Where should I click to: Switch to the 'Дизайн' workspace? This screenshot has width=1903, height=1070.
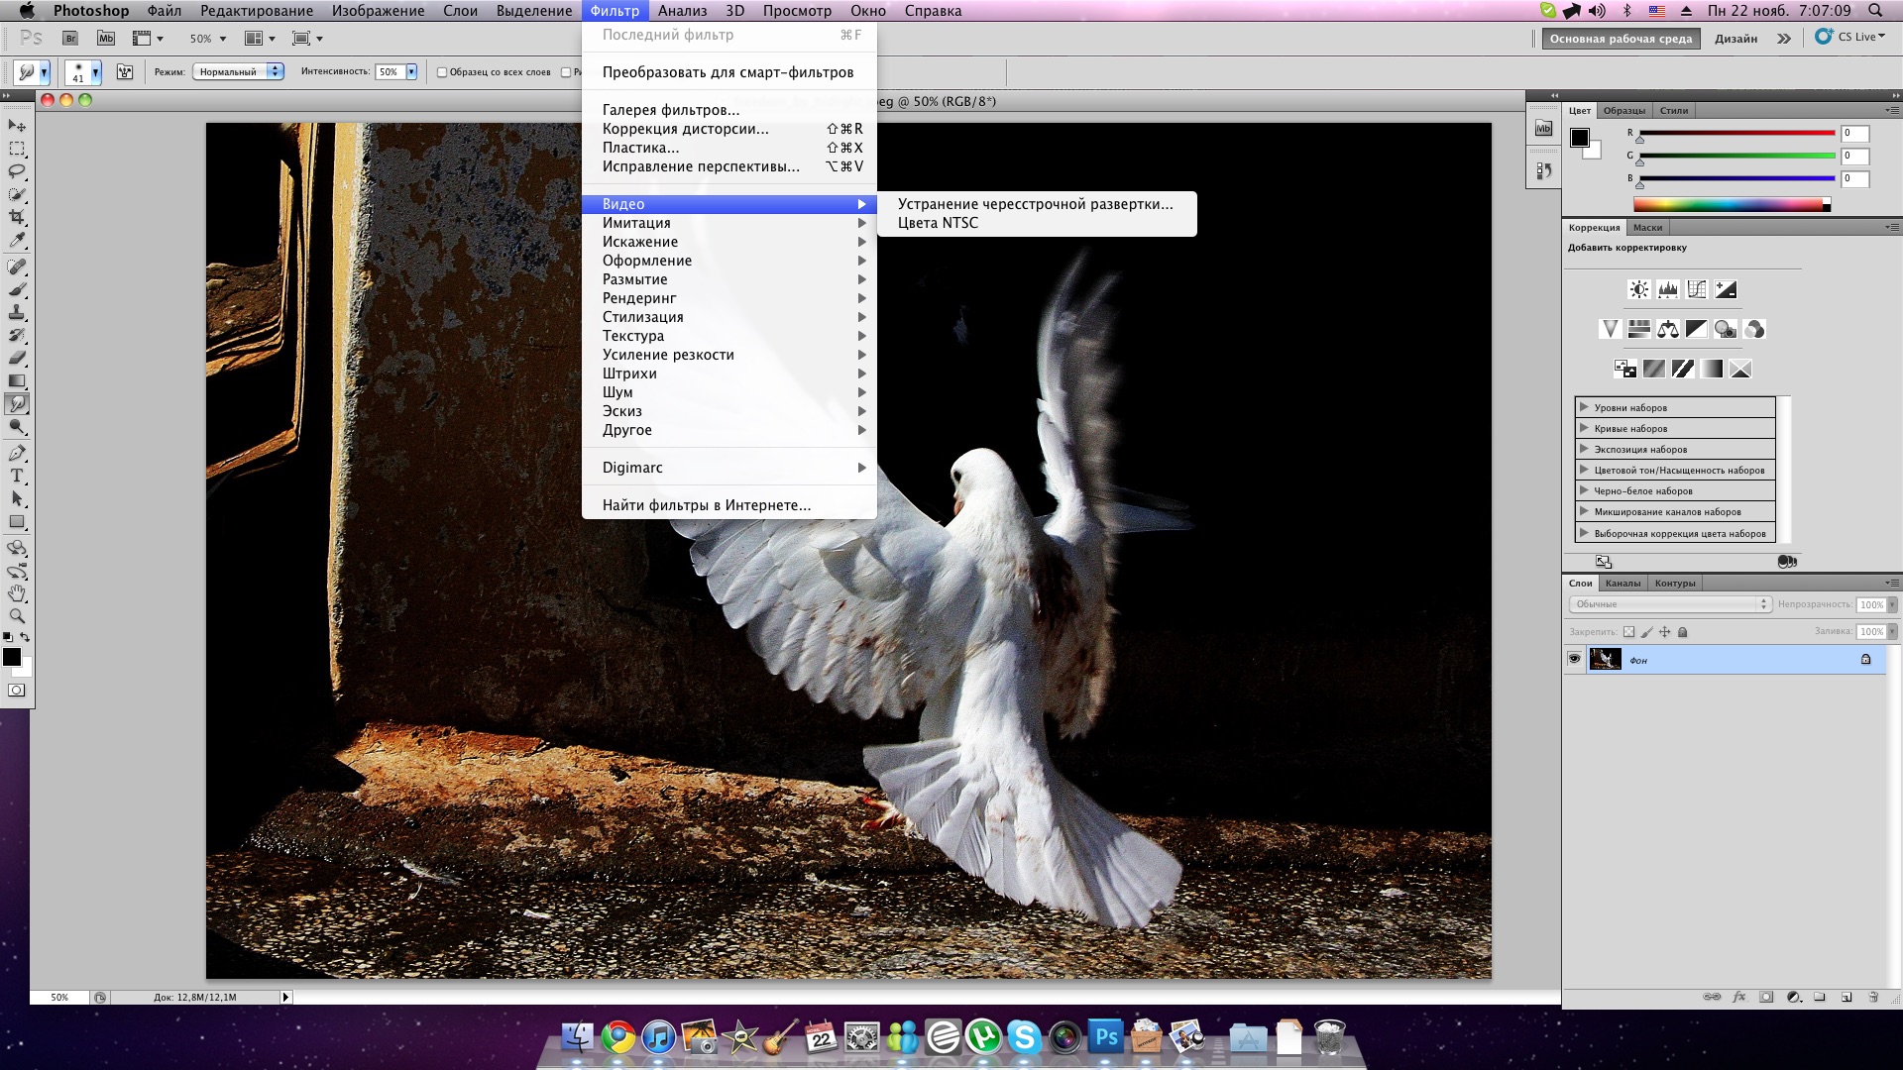1736,39
